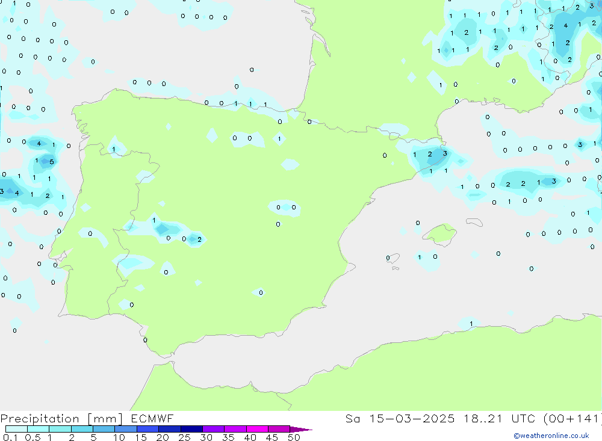Click the Mallorca island shape
This screenshot has height=441, width=602.
441,233
